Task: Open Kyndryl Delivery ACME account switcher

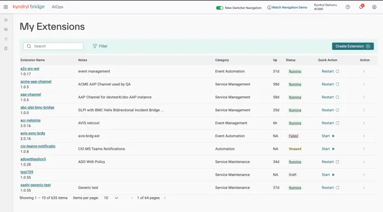Action: coord(325,7)
